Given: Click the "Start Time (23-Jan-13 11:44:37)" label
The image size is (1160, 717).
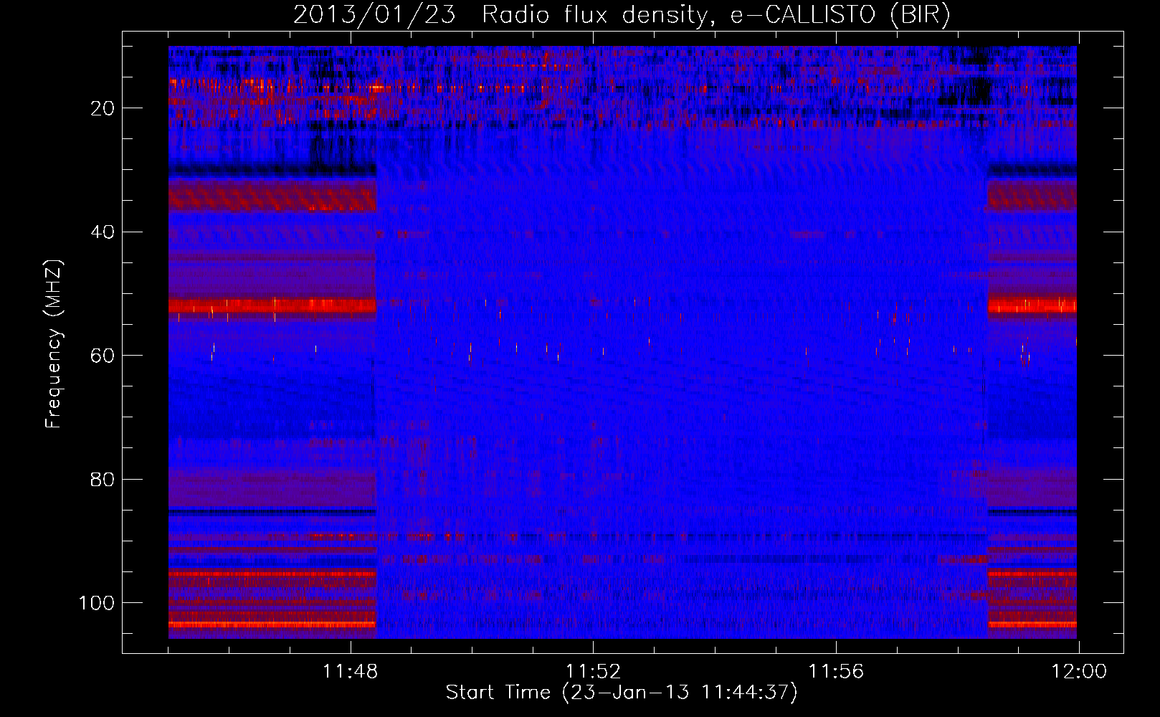Looking at the screenshot, I should pos(622,693).
